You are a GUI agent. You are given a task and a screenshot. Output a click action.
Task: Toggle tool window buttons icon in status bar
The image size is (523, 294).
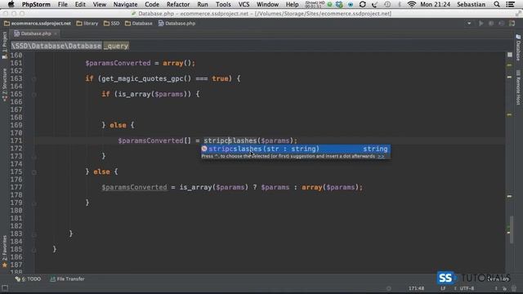pos(5,288)
